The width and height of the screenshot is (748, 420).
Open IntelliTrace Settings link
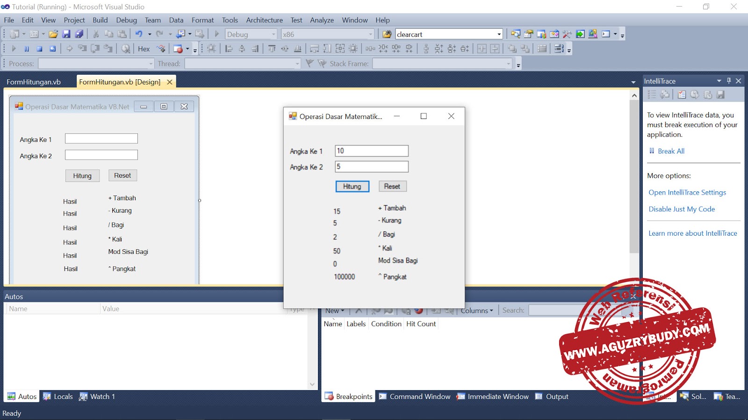(687, 192)
